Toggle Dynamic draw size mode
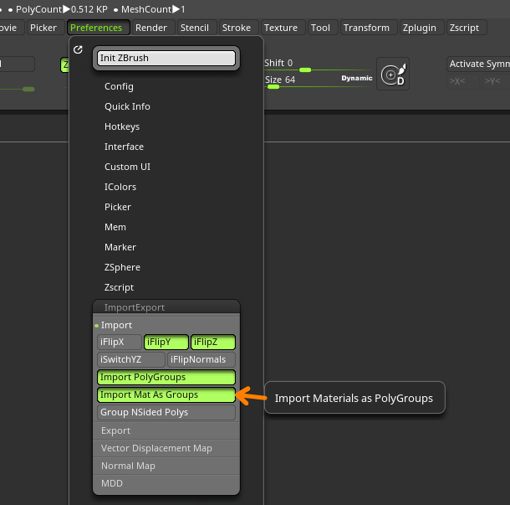The image size is (510, 505). coord(357,78)
